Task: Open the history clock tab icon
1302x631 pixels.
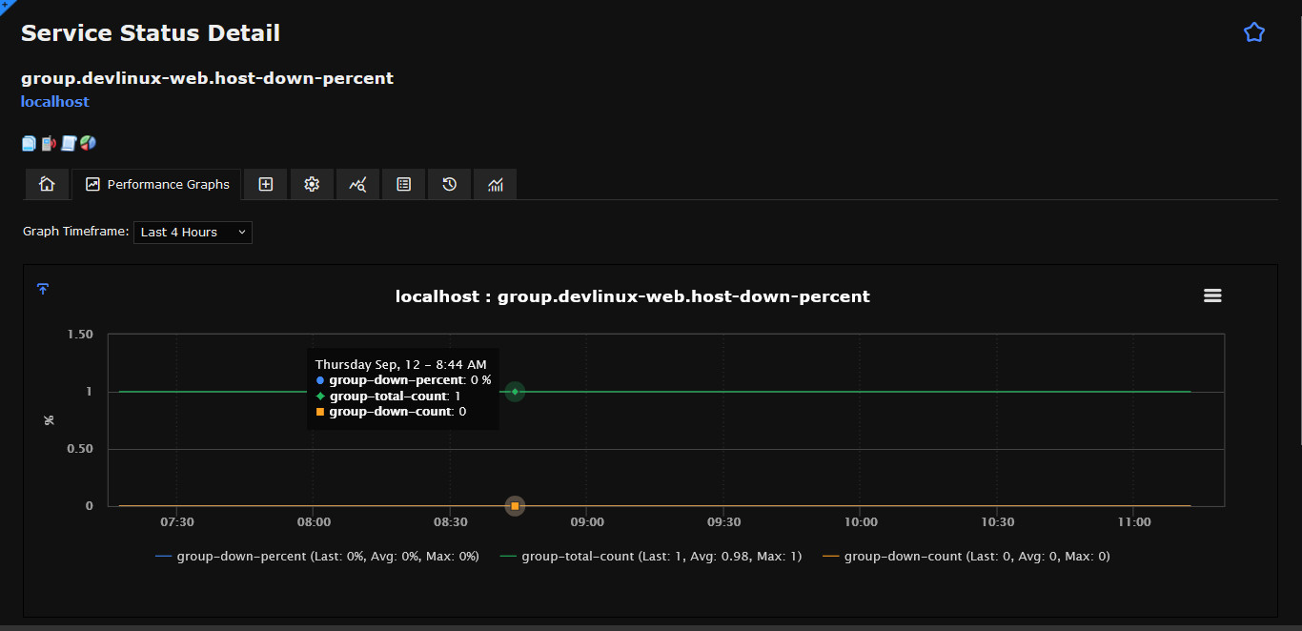Action: tap(449, 184)
